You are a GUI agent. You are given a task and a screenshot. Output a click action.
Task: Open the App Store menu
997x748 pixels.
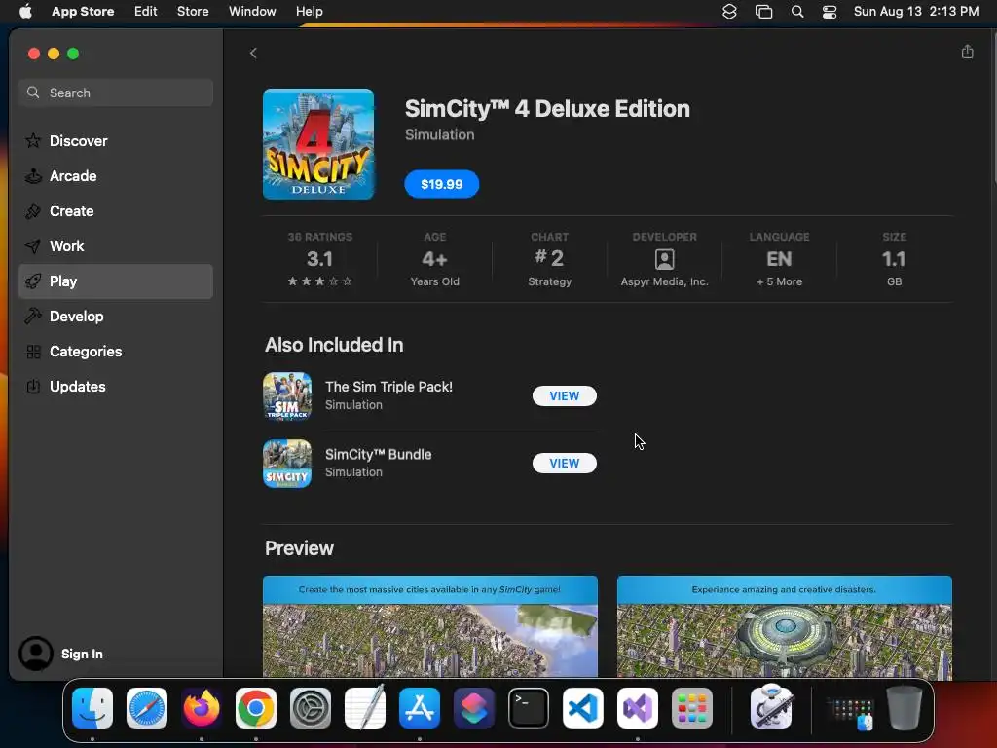tap(83, 12)
